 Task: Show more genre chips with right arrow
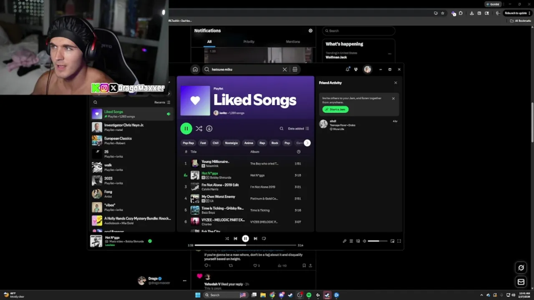coord(307,143)
